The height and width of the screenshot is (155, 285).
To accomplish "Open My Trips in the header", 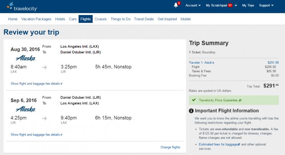I will [248, 5].
